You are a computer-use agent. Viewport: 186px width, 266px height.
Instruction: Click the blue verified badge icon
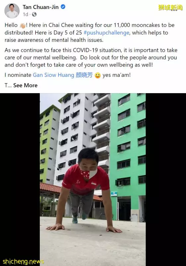point(63,7)
